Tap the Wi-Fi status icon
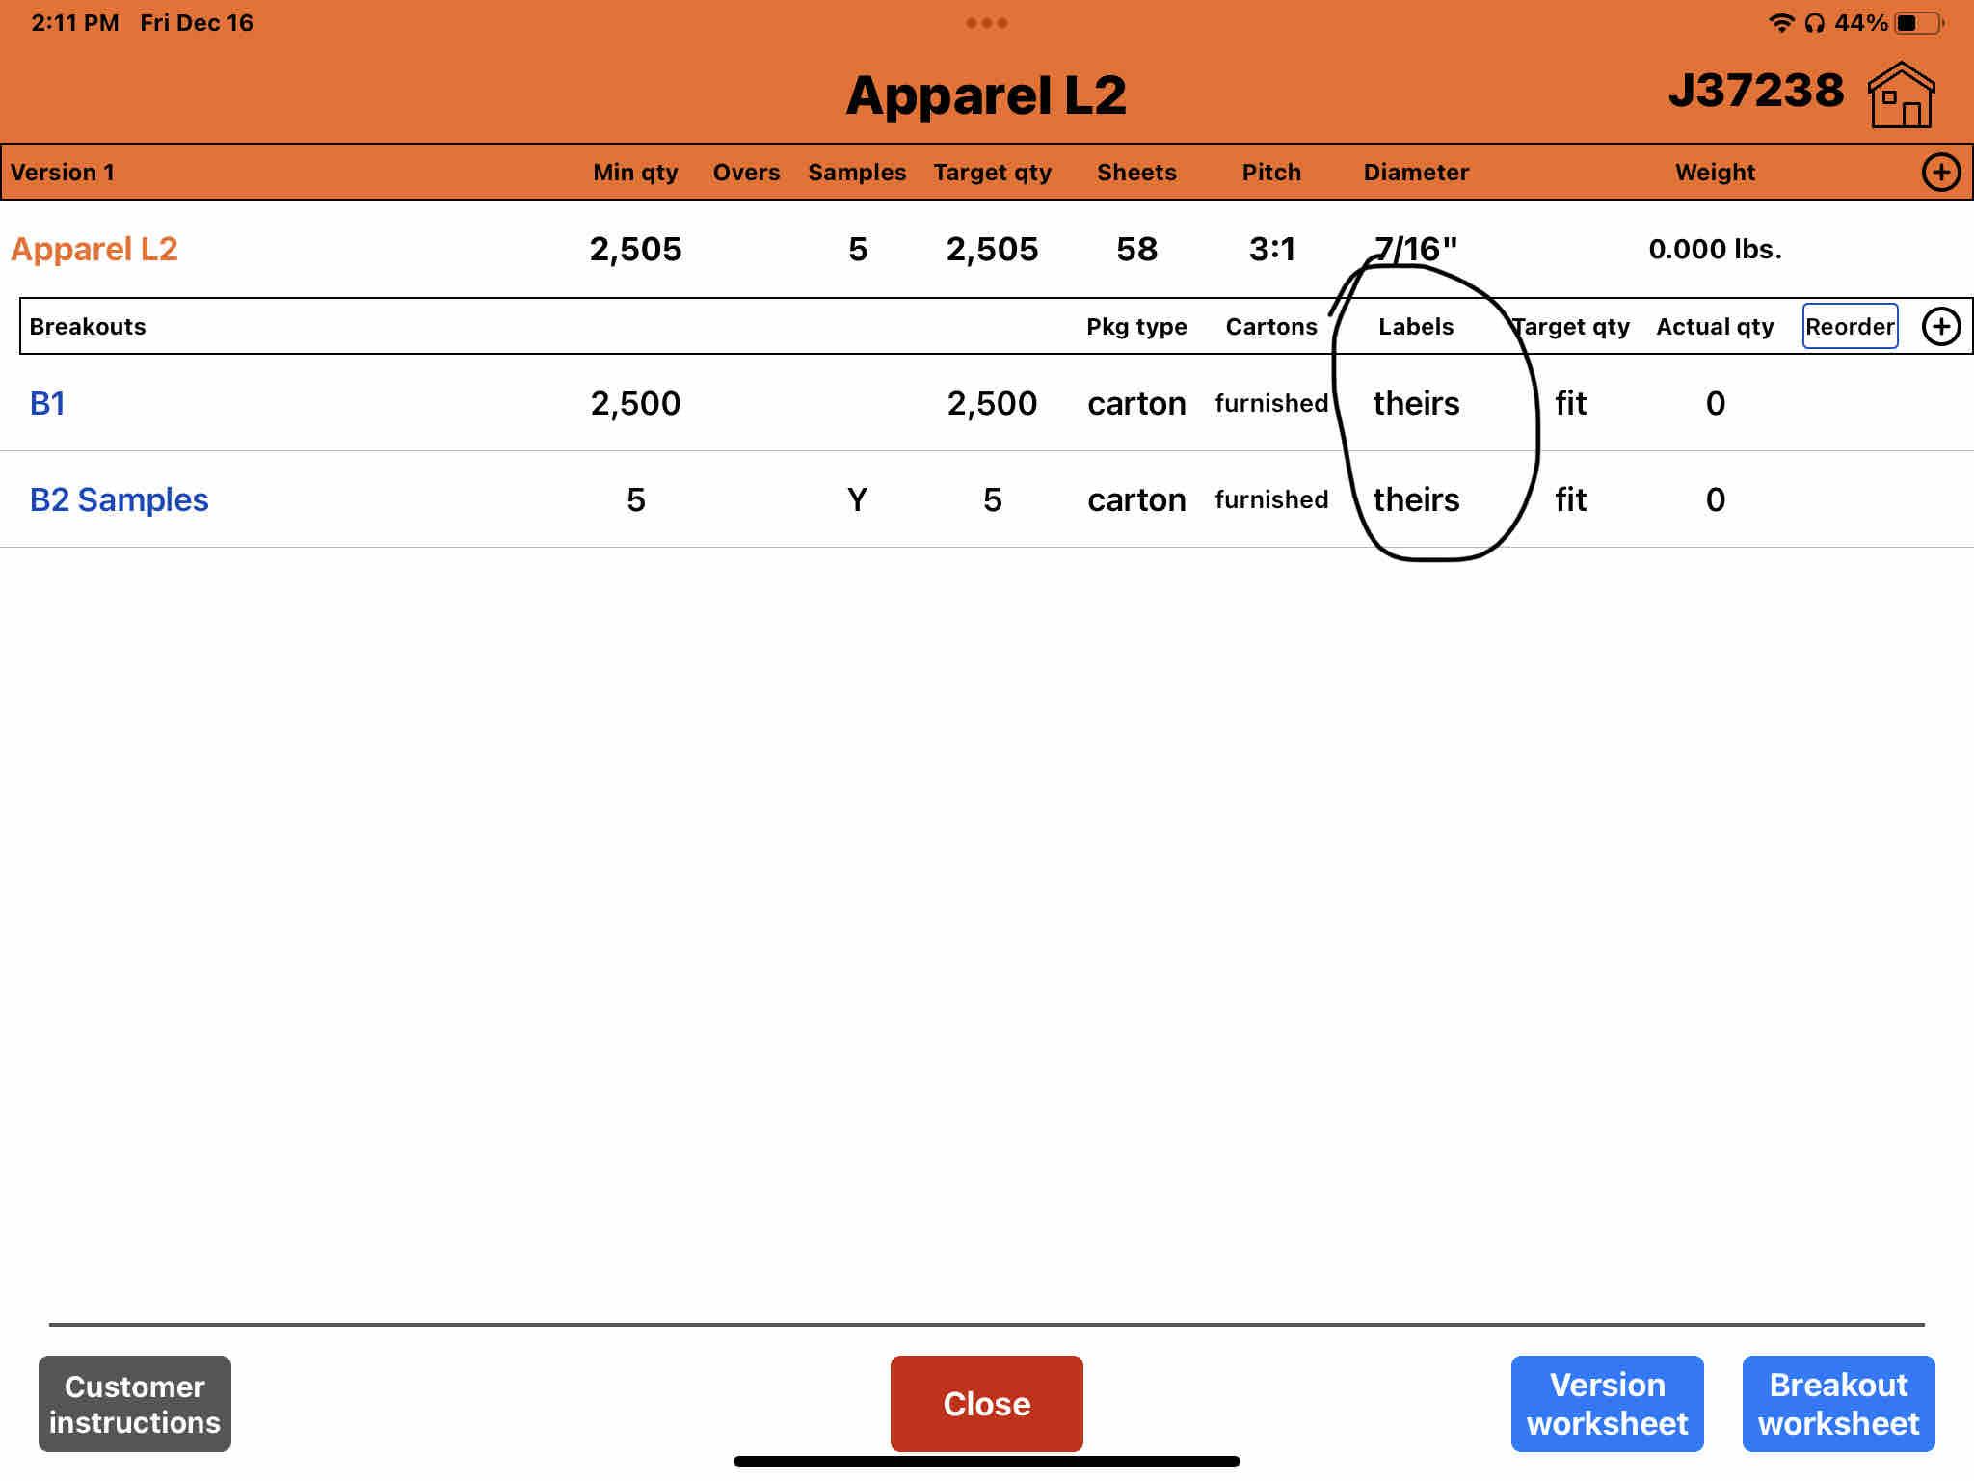This screenshot has width=1974, height=1481. coord(1780,23)
